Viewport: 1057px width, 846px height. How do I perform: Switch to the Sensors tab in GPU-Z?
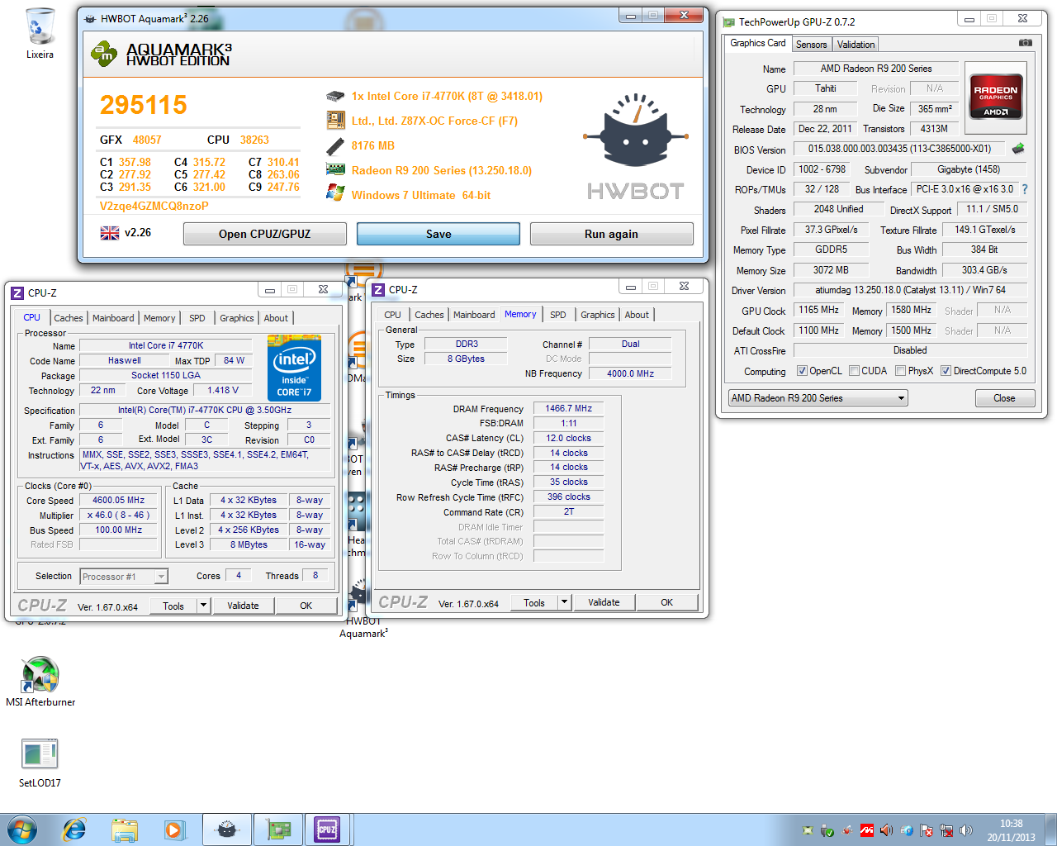pyautogui.click(x=811, y=45)
